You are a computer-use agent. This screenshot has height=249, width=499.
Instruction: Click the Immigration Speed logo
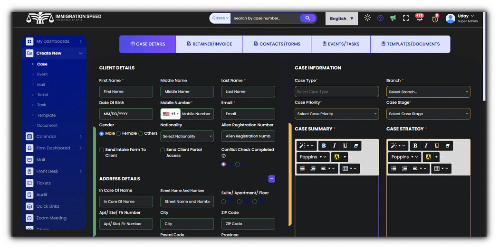pyautogui.click(x=64, y=18)
